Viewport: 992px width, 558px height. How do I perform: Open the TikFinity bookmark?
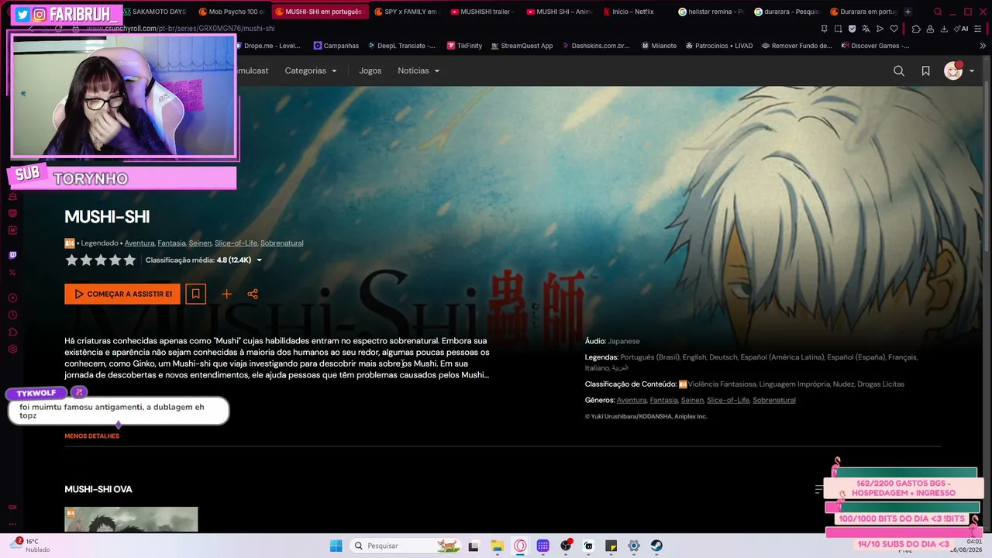pos(464,46)
